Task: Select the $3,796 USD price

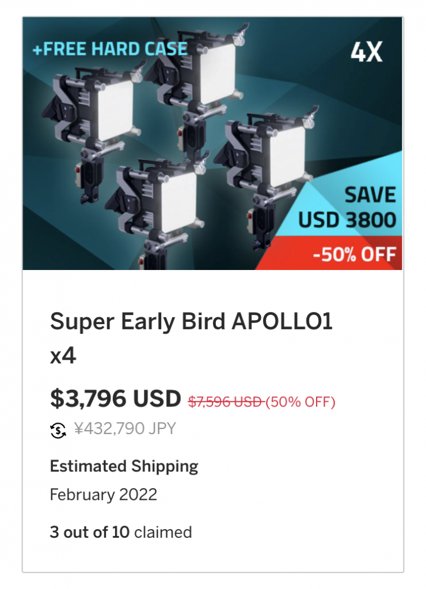Action: tap(115, 398)
